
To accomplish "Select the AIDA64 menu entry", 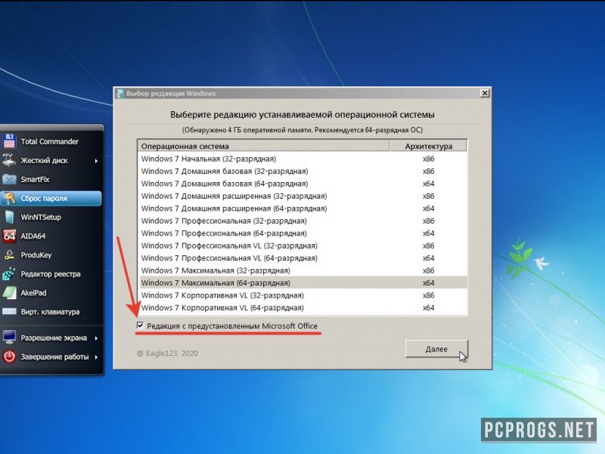I will 51,236.
